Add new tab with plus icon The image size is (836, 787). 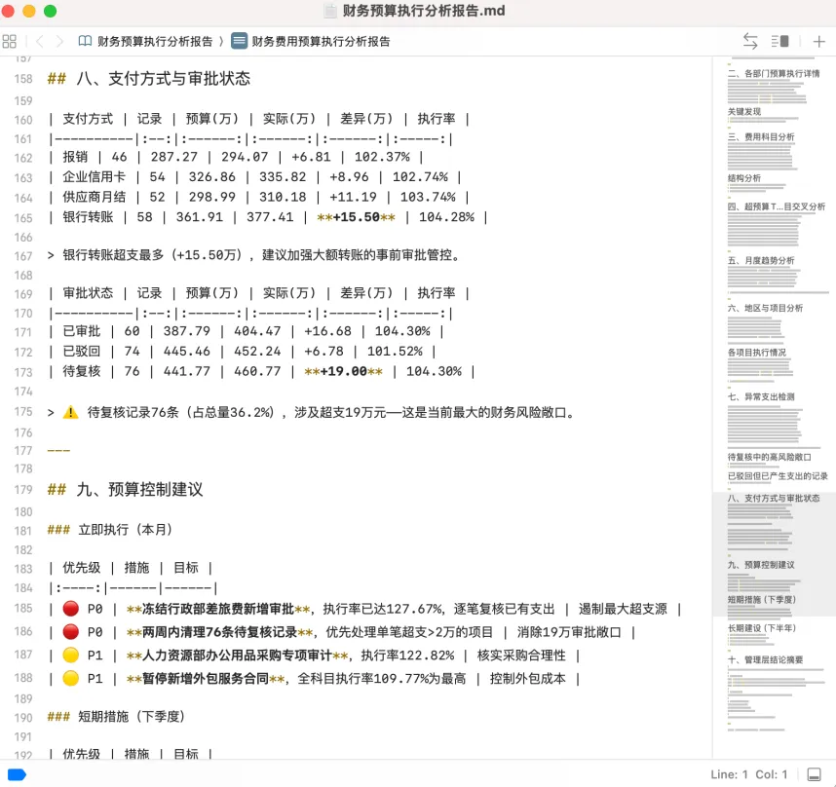tap(818, 41)
